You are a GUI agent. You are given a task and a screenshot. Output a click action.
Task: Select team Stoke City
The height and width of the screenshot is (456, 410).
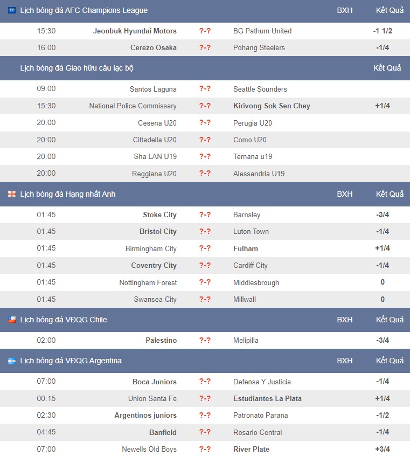159,215
